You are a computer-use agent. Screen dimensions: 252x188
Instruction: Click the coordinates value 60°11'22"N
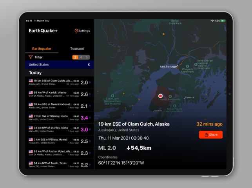[121, 163]
